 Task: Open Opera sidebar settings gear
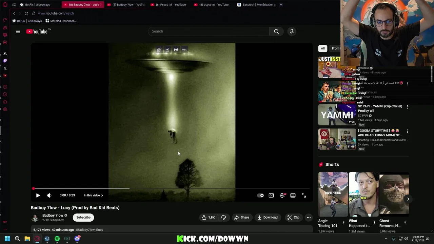click(x=5, y=109)
